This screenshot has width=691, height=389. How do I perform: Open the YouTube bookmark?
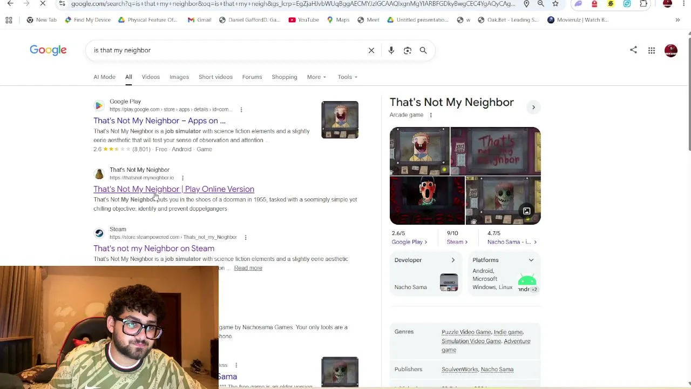tap(303, 20)
